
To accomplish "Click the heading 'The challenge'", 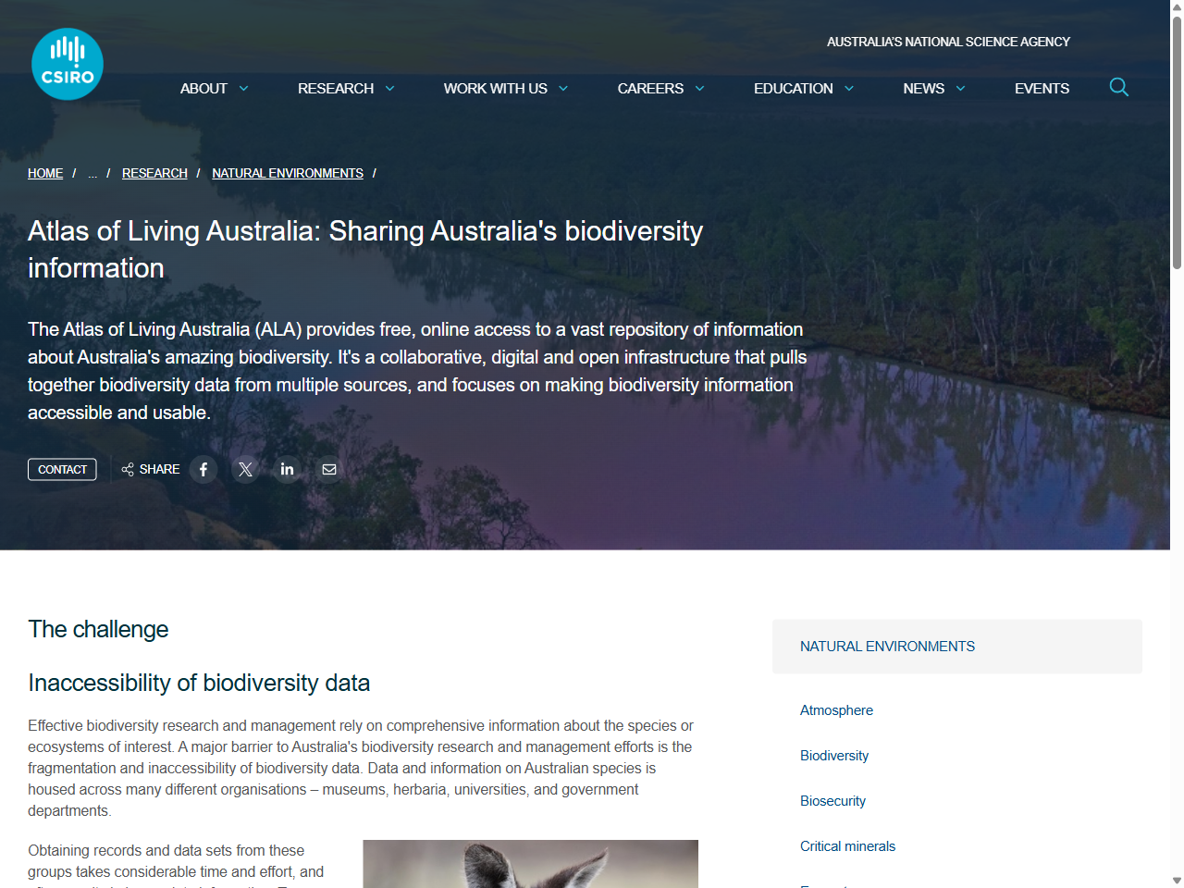I will (x=98, y=629).
